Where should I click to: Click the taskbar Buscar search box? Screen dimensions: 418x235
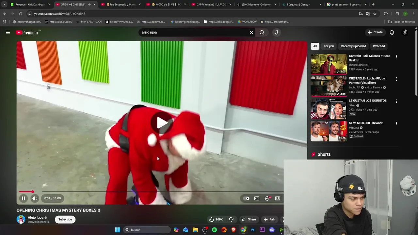click(x=147, y=230)
